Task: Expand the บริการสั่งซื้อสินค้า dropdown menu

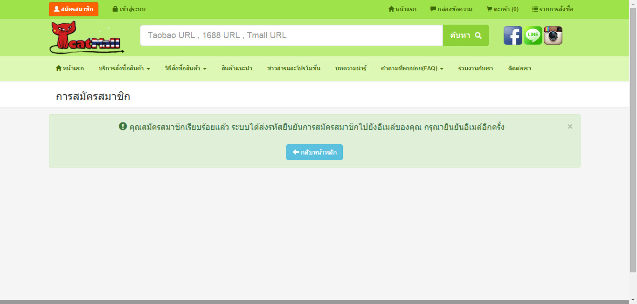Action: pyautogui.click(x=125, y=68)
